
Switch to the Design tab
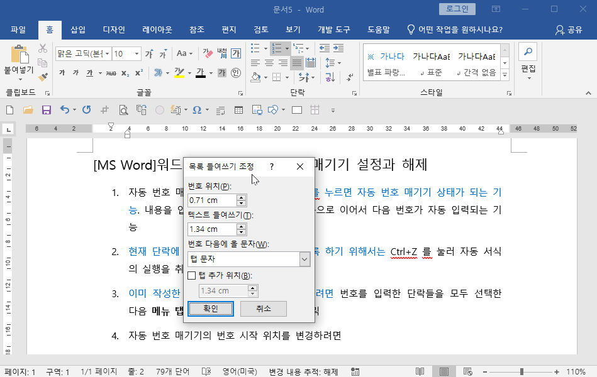(x=114, y=30)
